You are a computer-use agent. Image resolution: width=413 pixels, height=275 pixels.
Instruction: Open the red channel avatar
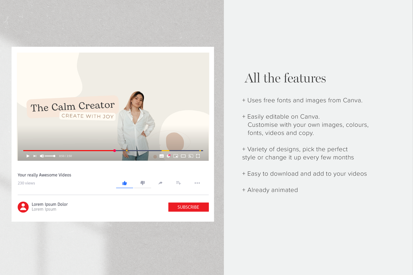pyautogui.click(x=23, y=207)
